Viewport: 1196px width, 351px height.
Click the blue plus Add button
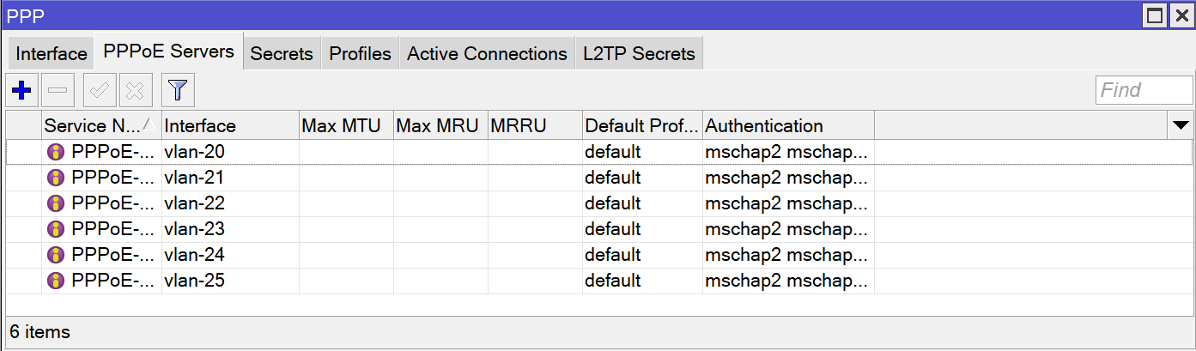coord(21,90)
